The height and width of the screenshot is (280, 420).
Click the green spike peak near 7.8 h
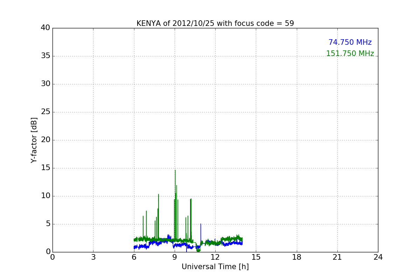(x=159, y=195)
